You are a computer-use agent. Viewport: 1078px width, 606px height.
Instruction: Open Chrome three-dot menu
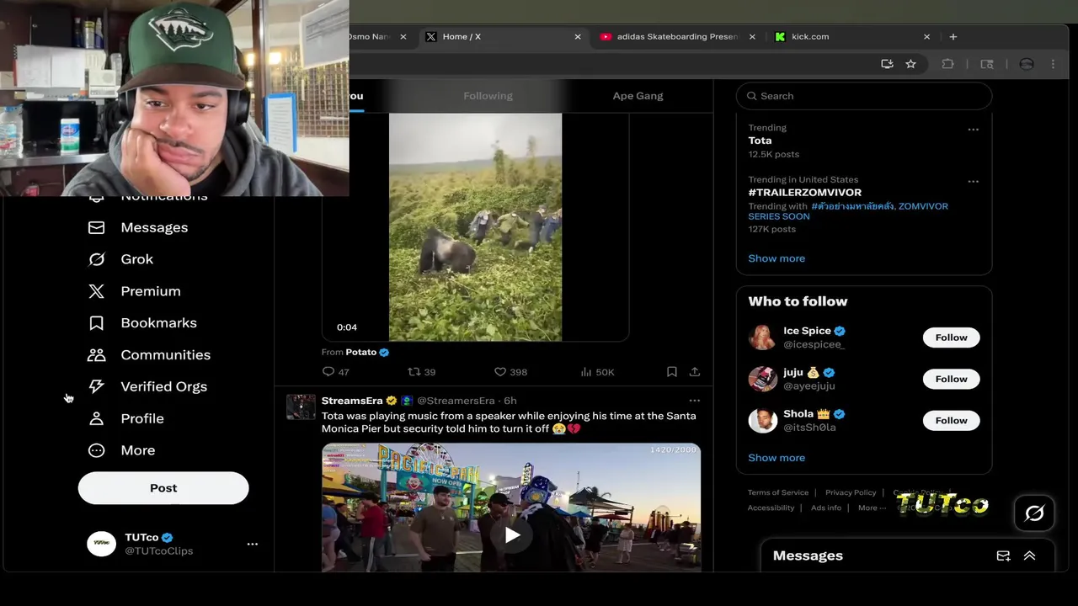point(1053,64)
